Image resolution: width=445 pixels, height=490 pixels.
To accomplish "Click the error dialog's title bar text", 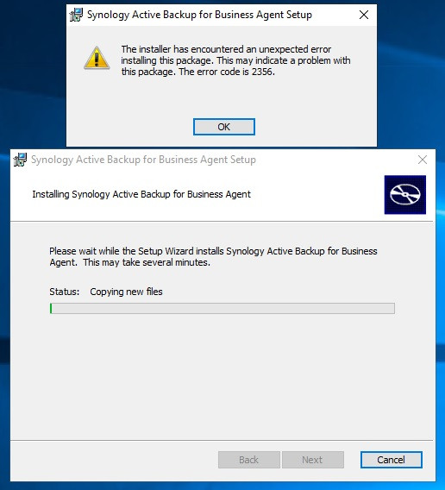I will [x=199, y=15].
